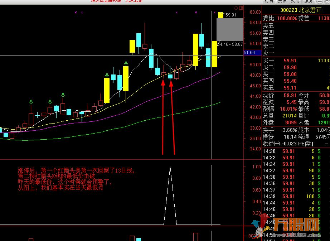
Task: Switch to the 交易 tab
Action: (x=295, y=1)
